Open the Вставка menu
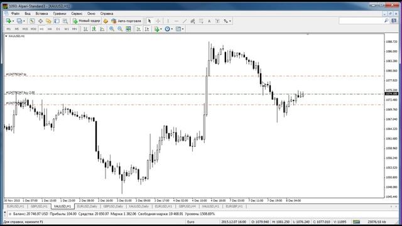 [41, 14]
